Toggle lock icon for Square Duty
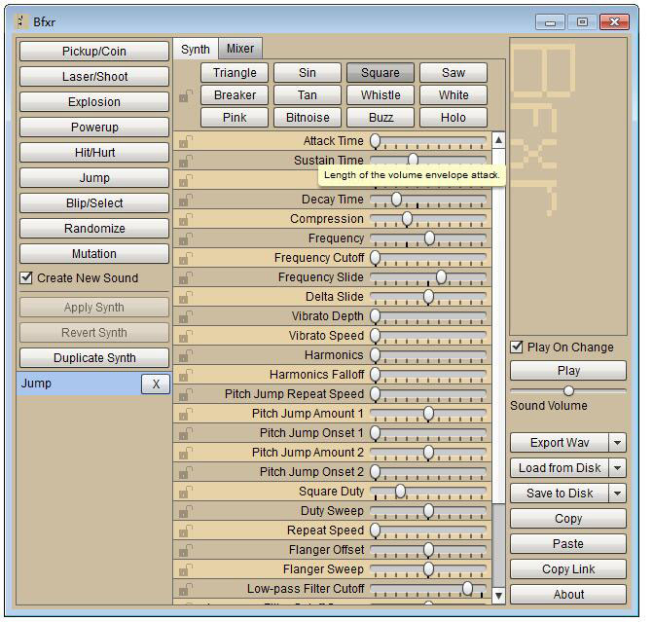653x622 pixels. coord(184,493)
